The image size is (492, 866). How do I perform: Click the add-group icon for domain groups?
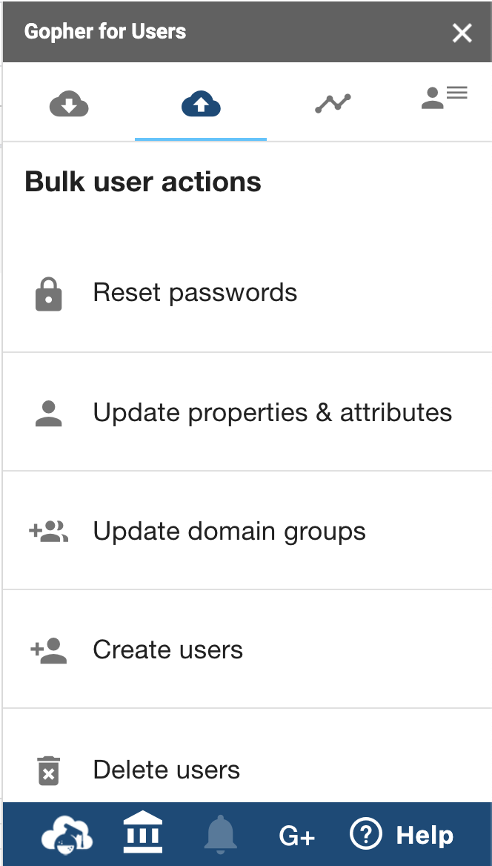[x=49, y=532]
